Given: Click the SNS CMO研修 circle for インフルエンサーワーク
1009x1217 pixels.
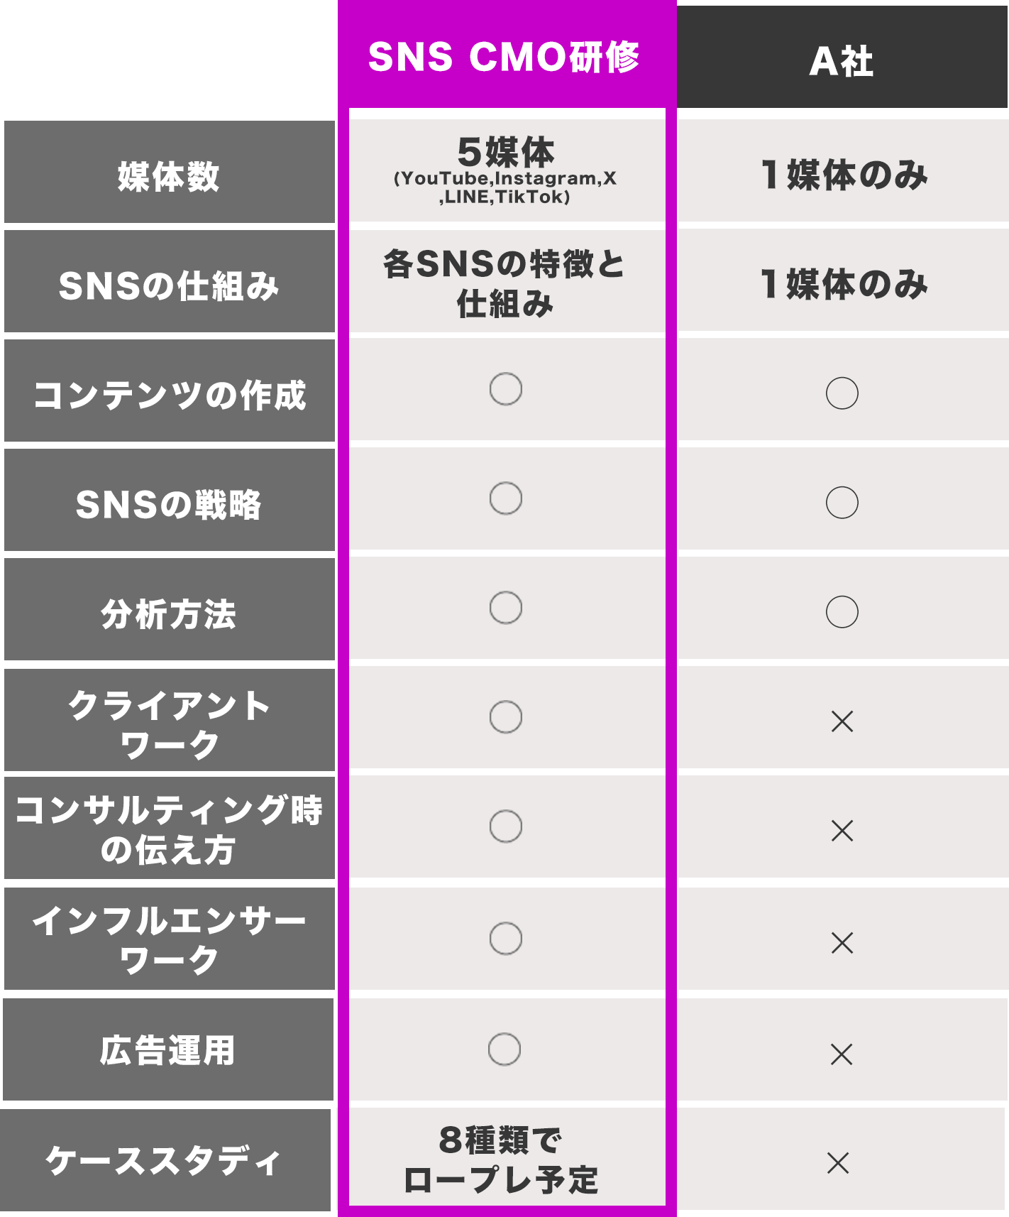Looking at the screenshot, I should coord(506,939).
